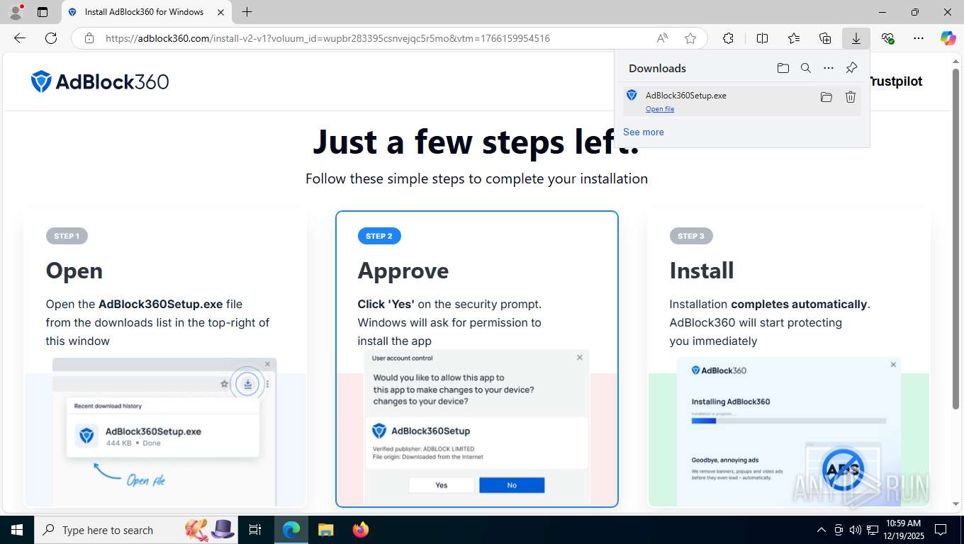Toggle Split screen icon
Viewport: 964px width, 544px height.
(x=762, y=38)
